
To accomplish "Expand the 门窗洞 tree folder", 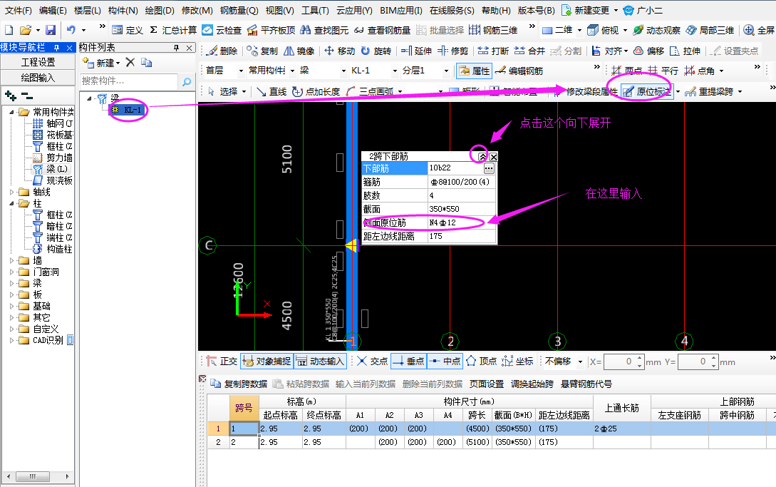I will pos(12,272).
